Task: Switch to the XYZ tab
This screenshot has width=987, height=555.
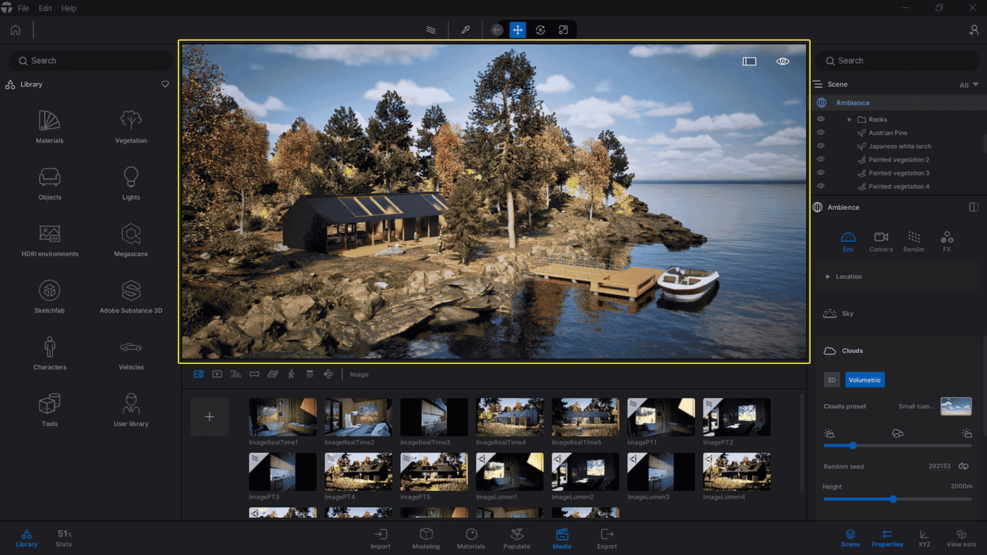Action: 924,539
